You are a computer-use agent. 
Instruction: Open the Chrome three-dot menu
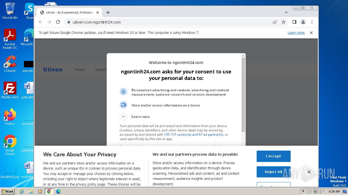pos(312,22)
